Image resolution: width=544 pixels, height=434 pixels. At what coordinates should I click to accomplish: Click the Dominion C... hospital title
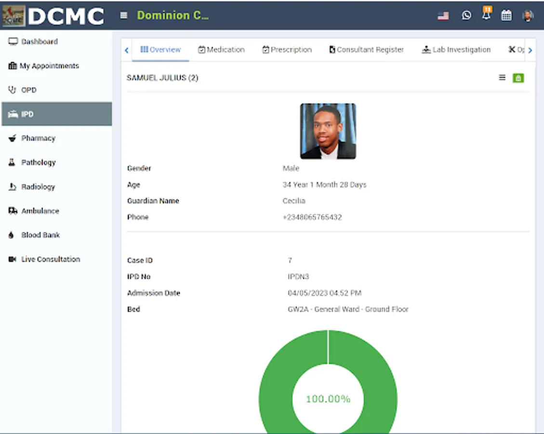tap(173, 15)
